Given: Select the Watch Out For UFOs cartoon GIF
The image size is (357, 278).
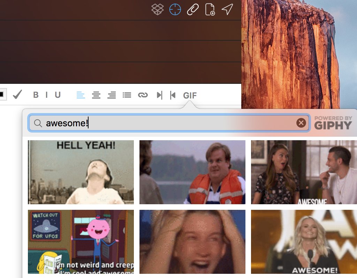Looking at the screenshot, I should (81, 241).
